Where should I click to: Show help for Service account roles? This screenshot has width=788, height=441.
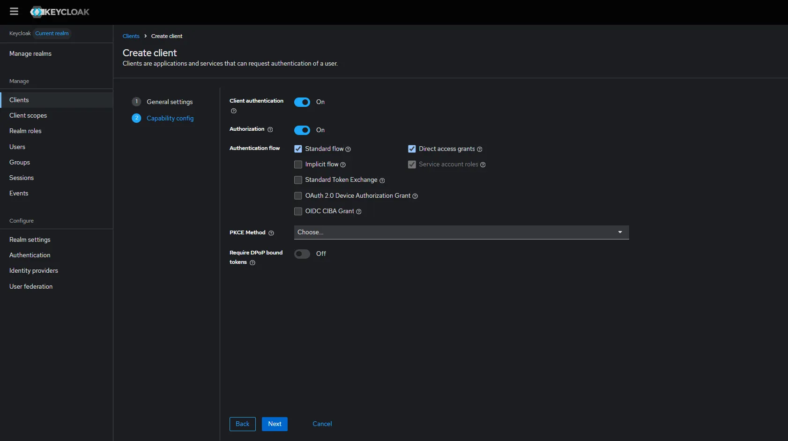(x=483, y=164)
